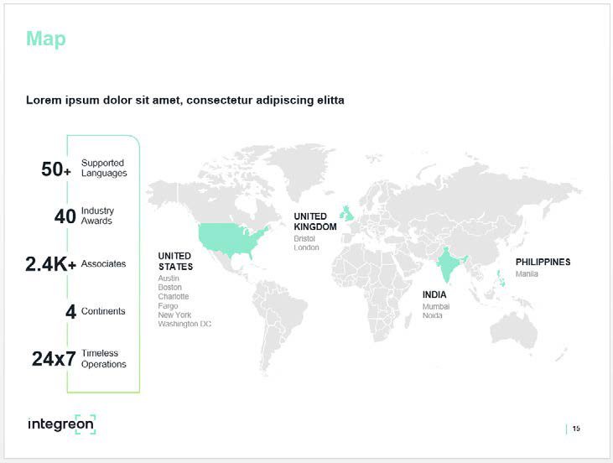Select the "Mumbai" city text
The width and height of the screenshot is (613, 463).
[436, 307]
